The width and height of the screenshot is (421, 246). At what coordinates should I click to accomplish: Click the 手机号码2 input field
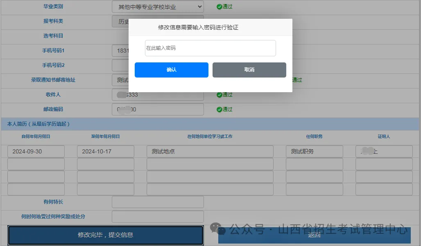[120, 65]
